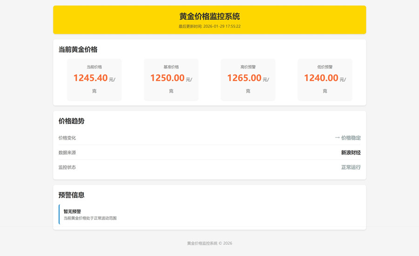Click the 当前黄金价格 section heading
The width and height of the screenshot is (419, 256).
point(78,49)
